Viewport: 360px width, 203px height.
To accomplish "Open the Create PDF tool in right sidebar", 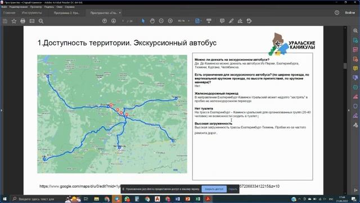I will (x=355, y=59).
